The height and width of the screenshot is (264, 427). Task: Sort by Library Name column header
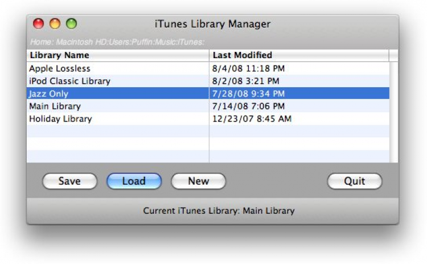tap(117, 55)
